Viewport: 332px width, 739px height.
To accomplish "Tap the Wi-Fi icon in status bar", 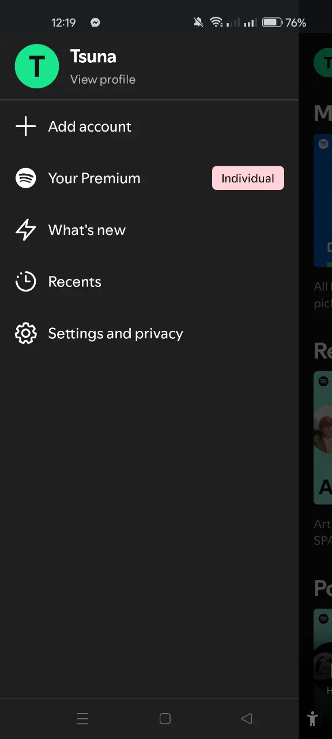I will point(216,23).
